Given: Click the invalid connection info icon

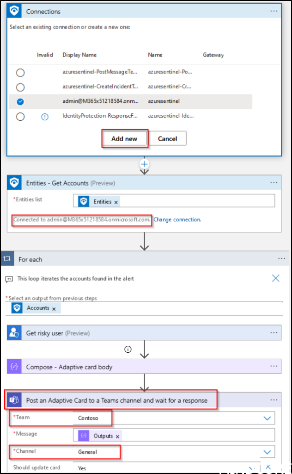Looking at the screenshot, I should point(45,117).
